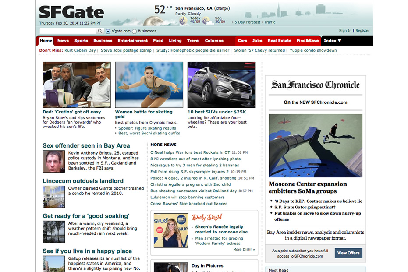
Task: Change the San Francisco weather location
Action: coord(222,8)
